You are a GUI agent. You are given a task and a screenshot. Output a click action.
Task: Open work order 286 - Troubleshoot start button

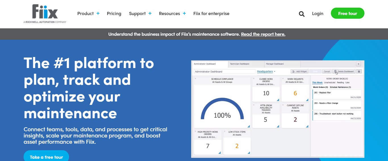337,115
